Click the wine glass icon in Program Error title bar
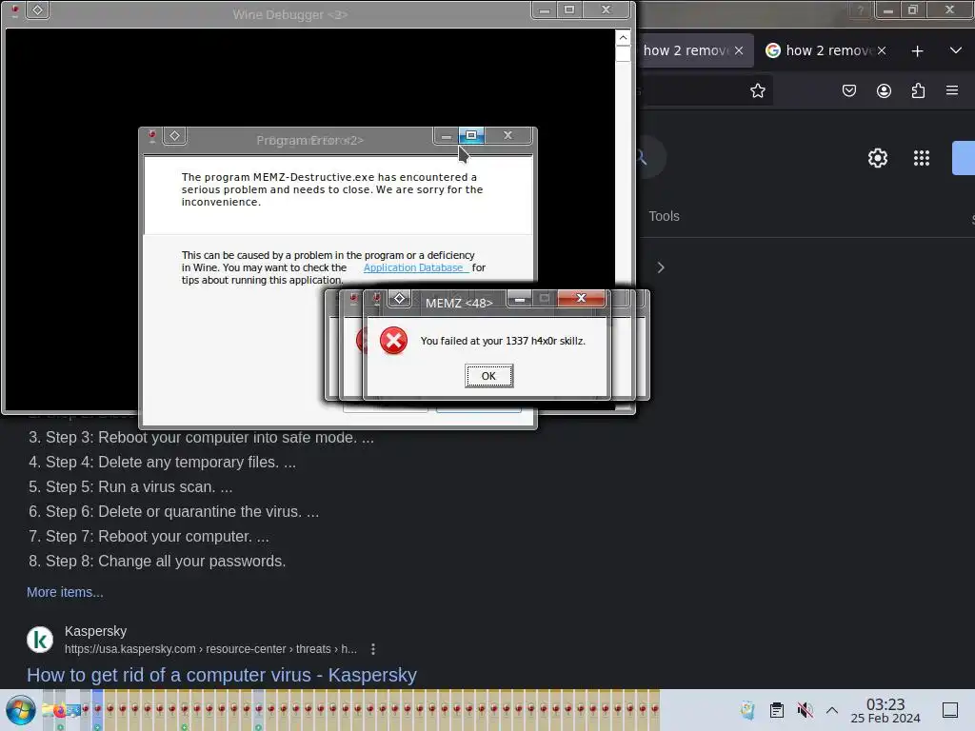 [x=151, y=136]
